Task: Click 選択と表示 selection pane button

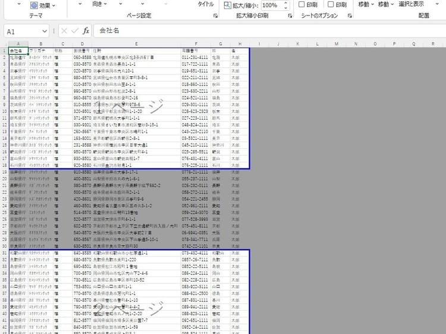Action: [411, 4]
